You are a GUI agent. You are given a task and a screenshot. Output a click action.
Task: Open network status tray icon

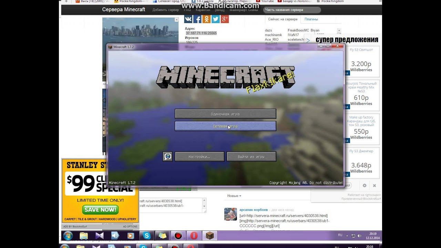pyautogui.click(x=353, y=236)
